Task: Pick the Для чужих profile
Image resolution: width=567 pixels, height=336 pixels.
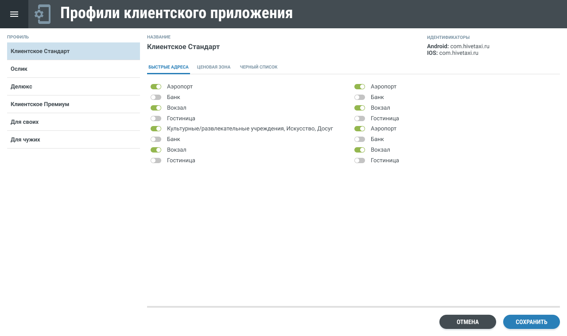Action: (x=74, y=140)
